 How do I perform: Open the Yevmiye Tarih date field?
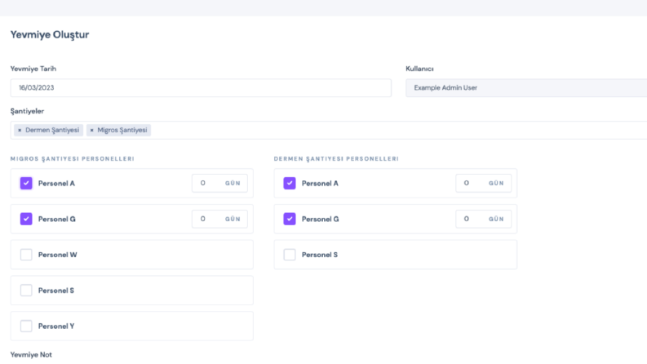[x=201, y=88]
